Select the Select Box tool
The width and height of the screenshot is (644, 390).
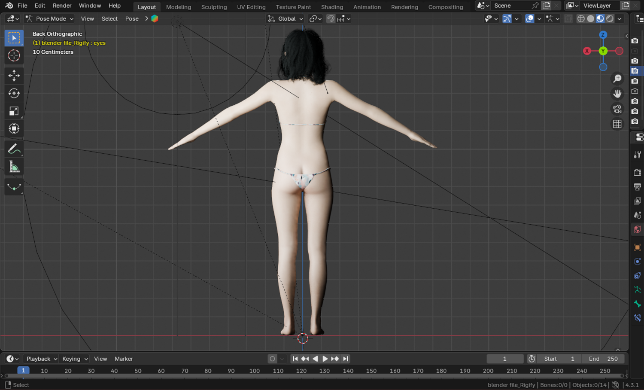[x=14, y=38]
